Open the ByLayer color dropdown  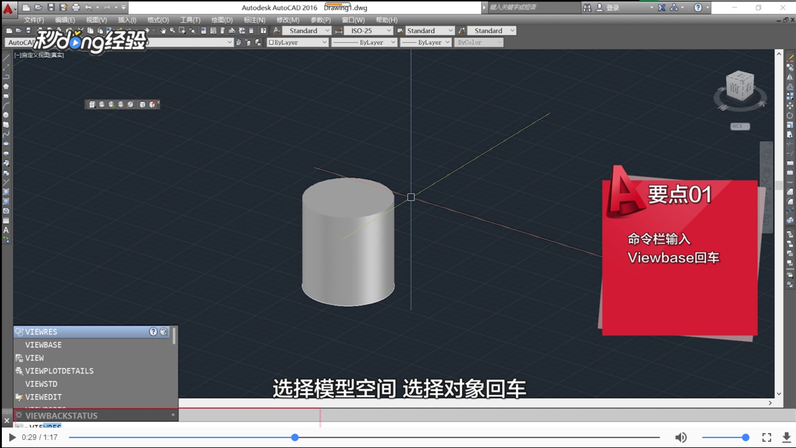click(x=297, y=42)
